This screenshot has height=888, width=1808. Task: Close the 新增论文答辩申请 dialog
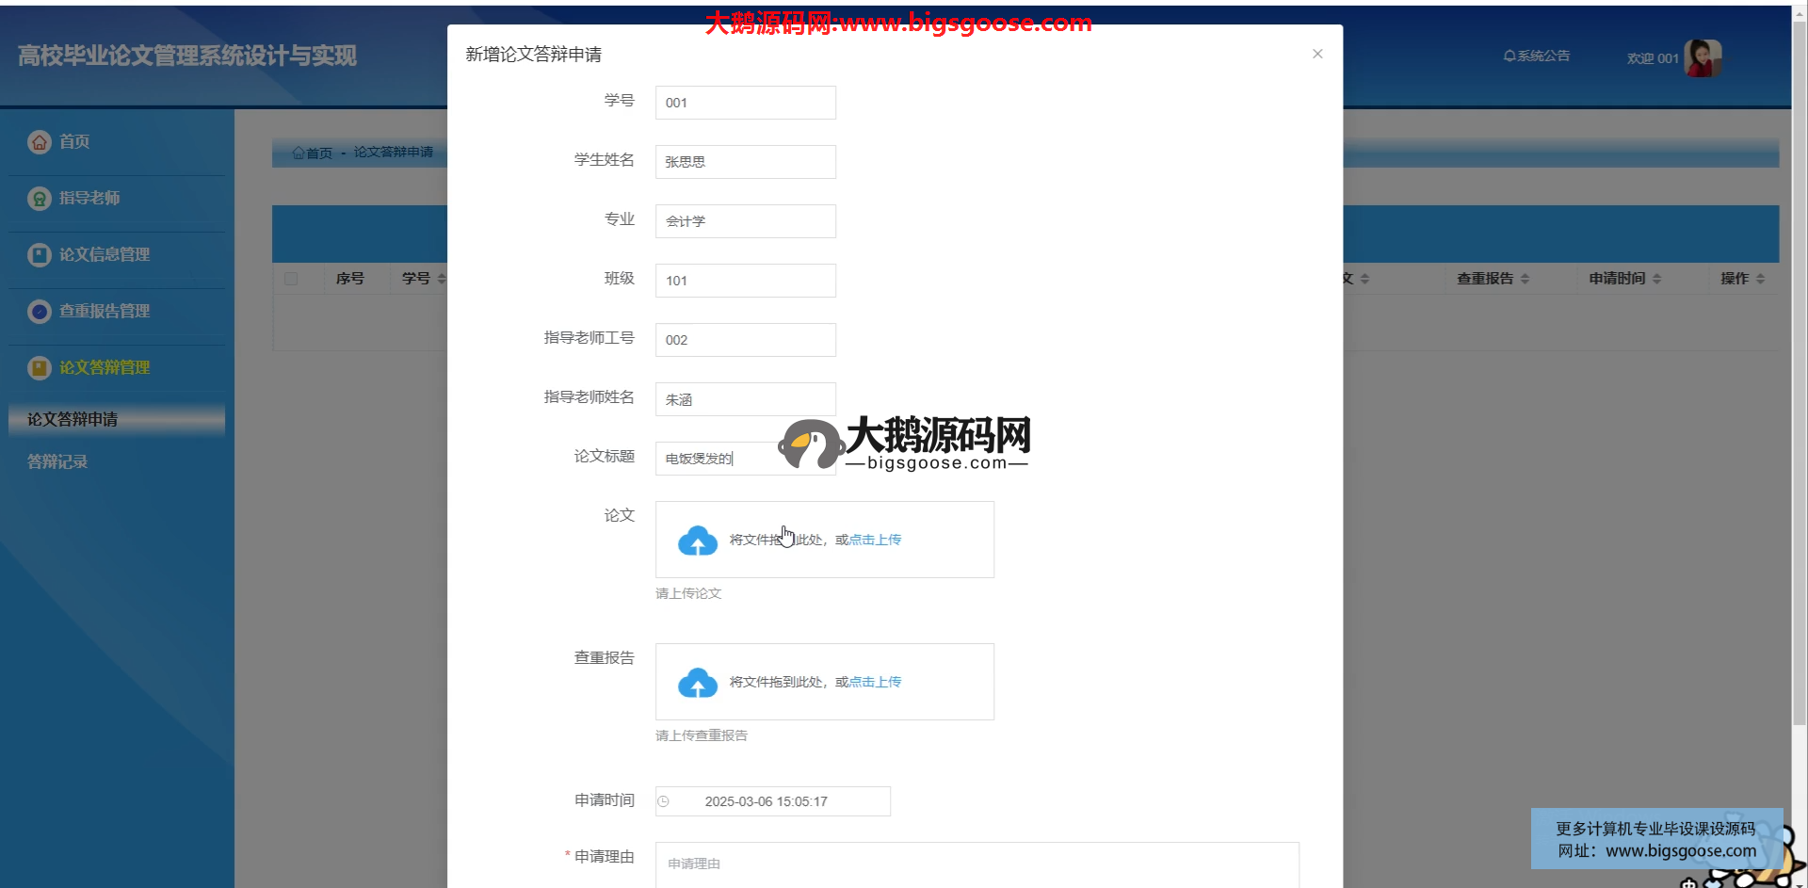point(1317,54)
